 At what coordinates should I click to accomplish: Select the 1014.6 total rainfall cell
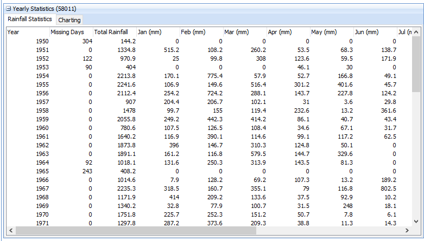click(126, 180)
